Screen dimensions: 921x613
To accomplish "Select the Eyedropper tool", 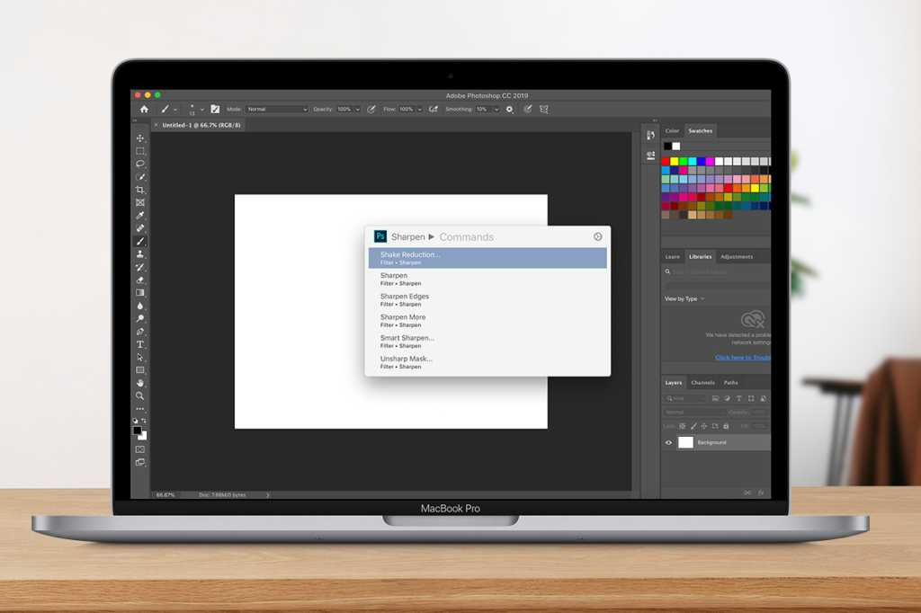I will [x=140, y=216].
